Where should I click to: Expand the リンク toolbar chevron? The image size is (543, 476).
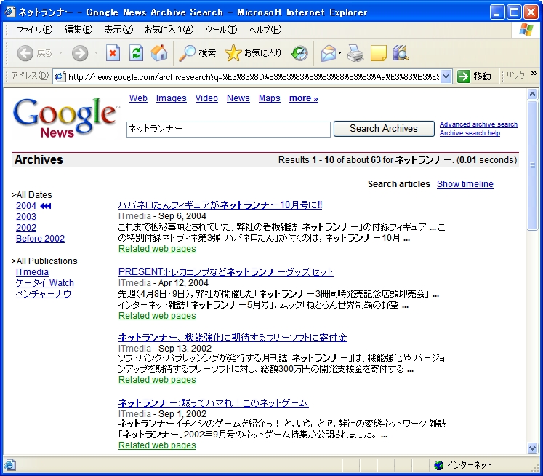(534, 74)
